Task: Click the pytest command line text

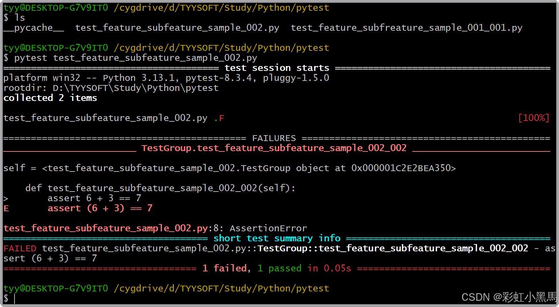Action: click(136, 58)
